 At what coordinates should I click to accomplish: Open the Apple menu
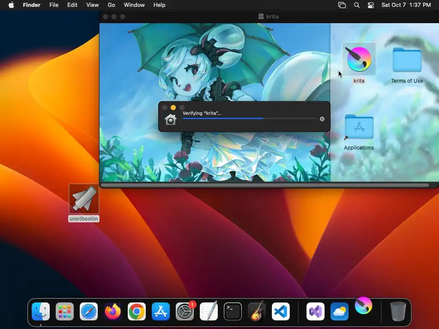point(11,5)
